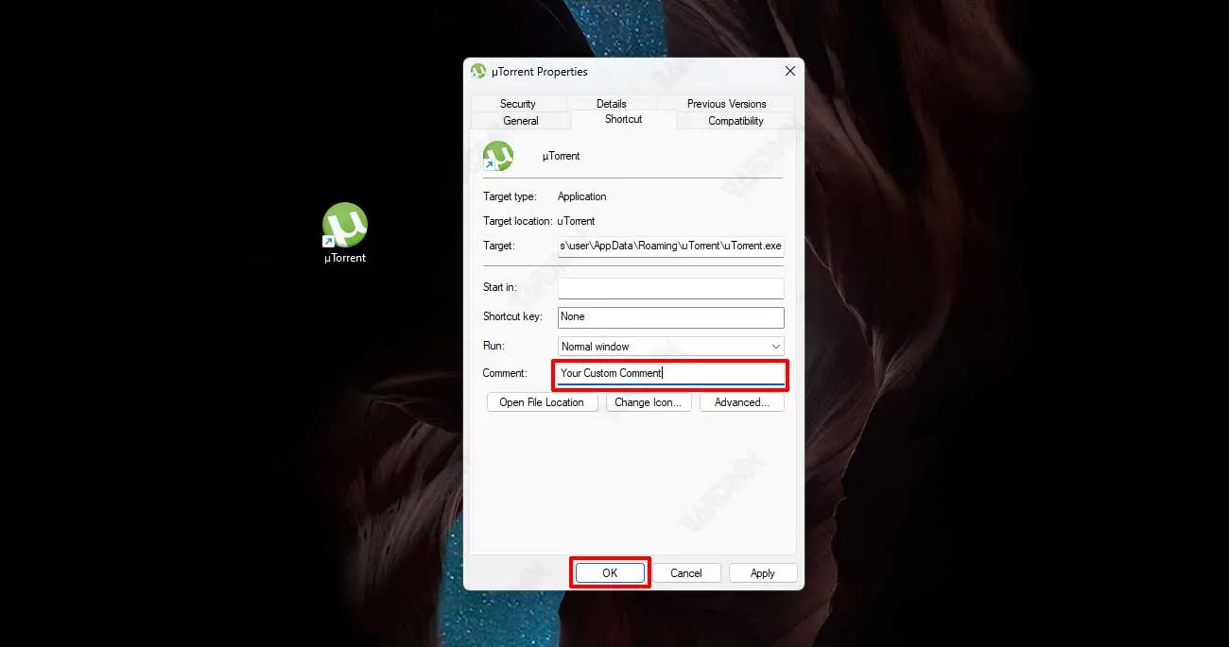Close the µTorrent Properties dialog
Viewport: 1229px width, 647px height.
pos(789,71)
